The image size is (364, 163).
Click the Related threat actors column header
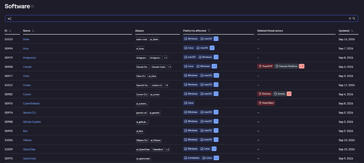pyautogui.click(x=270, y=31)
